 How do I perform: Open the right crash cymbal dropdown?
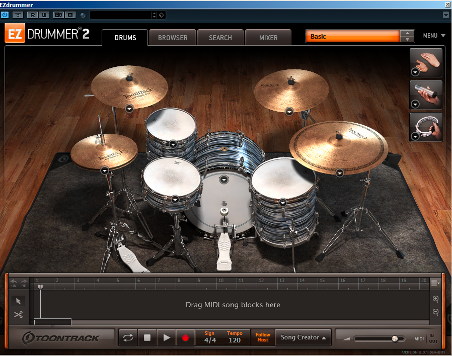click(289, 112)
